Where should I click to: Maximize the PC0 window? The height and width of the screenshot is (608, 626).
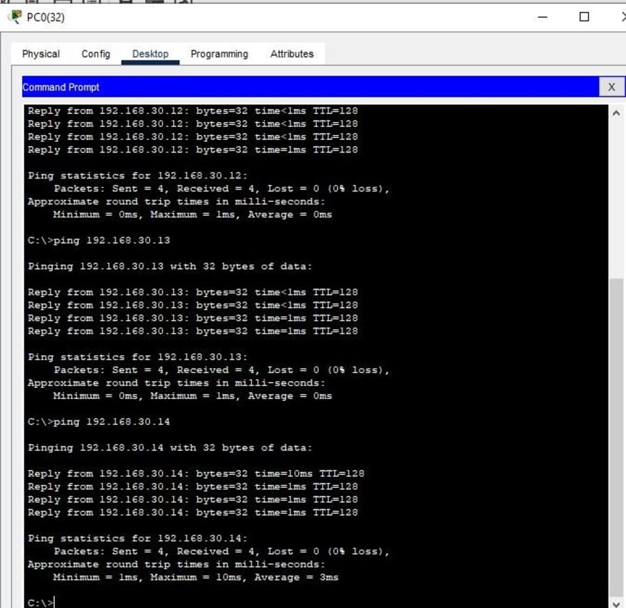tap(584, 16)
